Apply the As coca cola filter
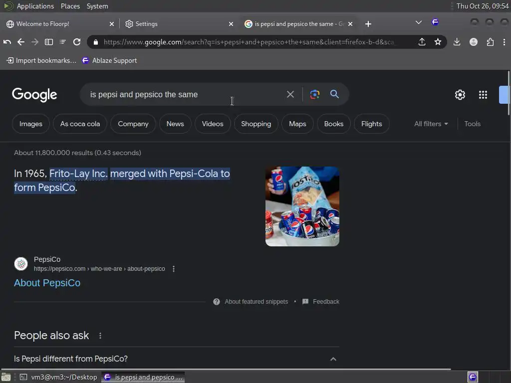 pyautogui.click(x=80, y=124)
